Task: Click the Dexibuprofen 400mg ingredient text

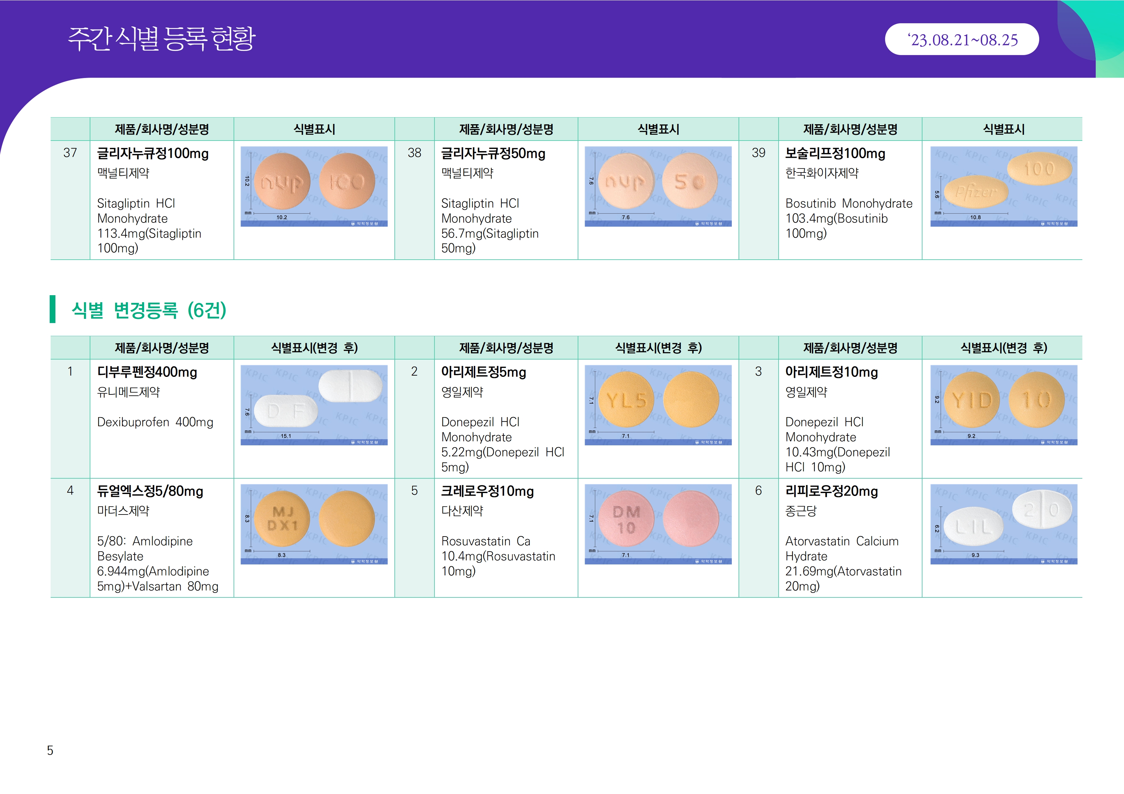Action: (x=155, y=422)
